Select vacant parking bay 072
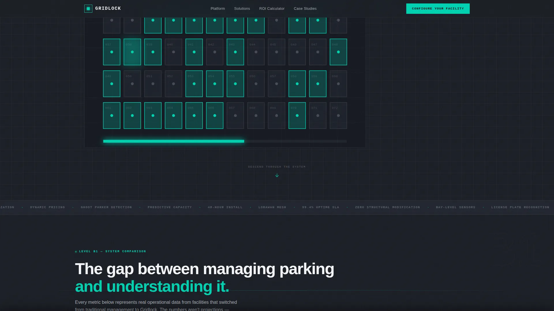The image size is (554, 311). pos(338,115)
